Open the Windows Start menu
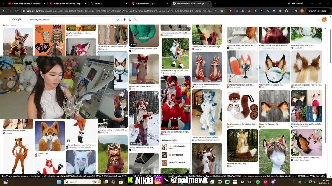 (x=59, y=182)
